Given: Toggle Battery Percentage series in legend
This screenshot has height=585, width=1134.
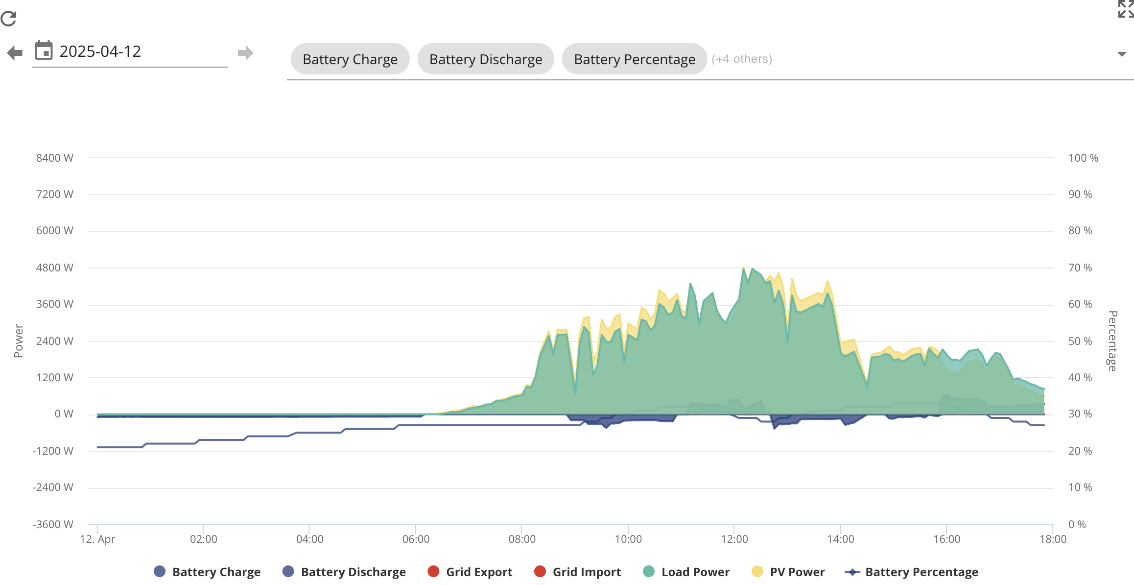Looking at the screenshot, I should [x=912, y=572].
